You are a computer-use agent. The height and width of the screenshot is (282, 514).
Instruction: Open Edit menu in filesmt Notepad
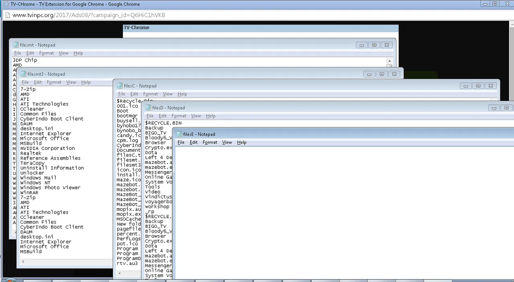30,53
